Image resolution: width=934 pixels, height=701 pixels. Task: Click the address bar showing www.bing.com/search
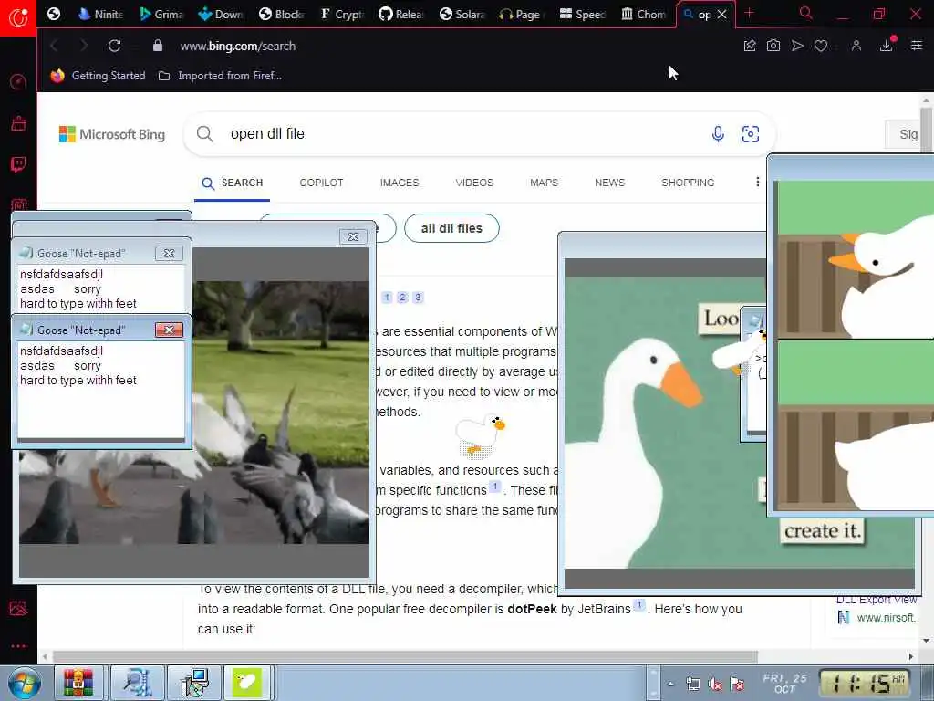tap(238, 46)
